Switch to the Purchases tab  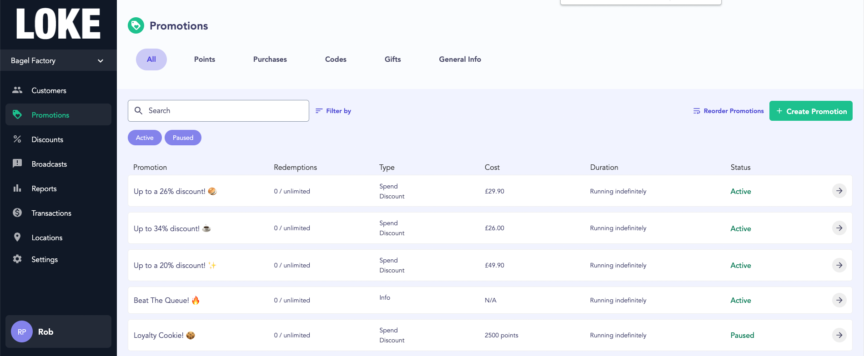coord(270,59)
